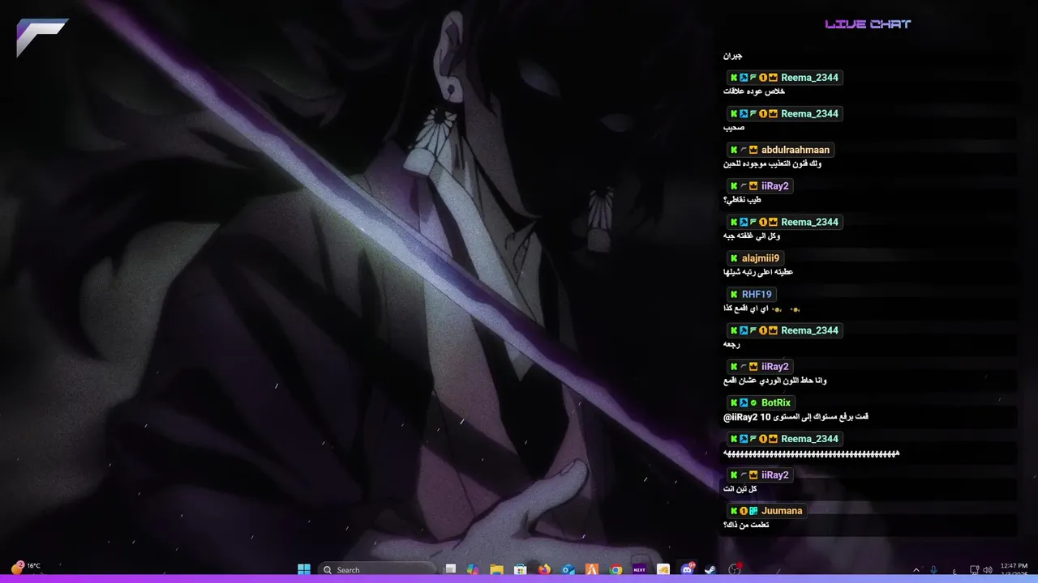
Task: Open the volume speaker tray icon
Action: point(987,570)
